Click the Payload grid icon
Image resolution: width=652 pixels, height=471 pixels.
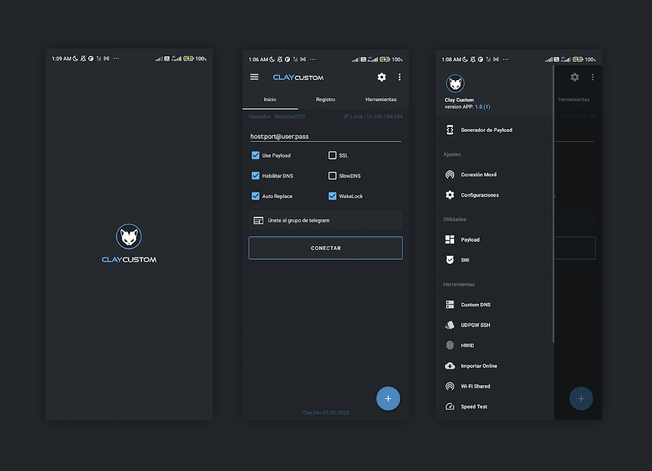[450, 240]
